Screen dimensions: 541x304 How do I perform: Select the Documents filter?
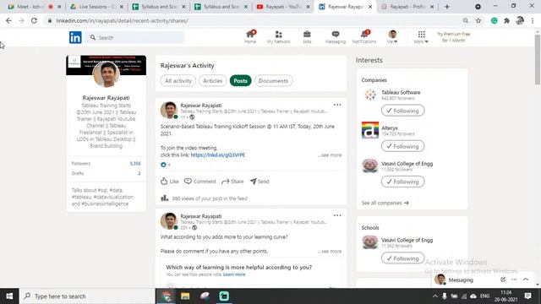click(x=273, y=81)
